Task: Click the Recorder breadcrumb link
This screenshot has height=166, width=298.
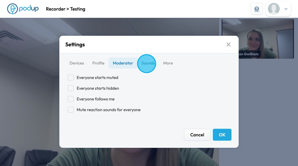Action: coord(56,9)
